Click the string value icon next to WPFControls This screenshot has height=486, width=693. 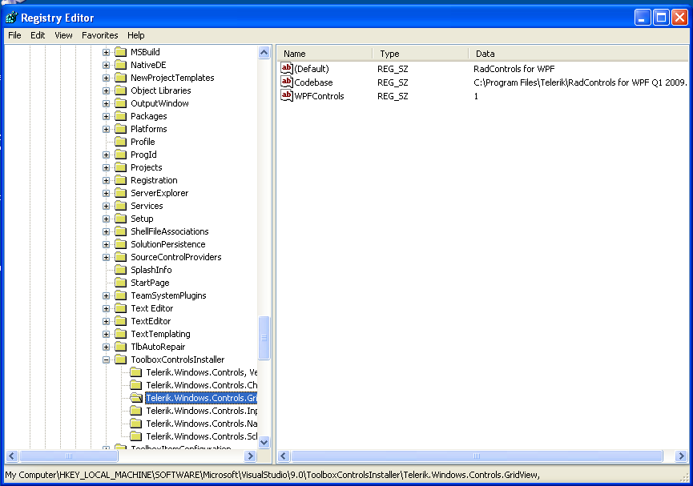(287, 96)
